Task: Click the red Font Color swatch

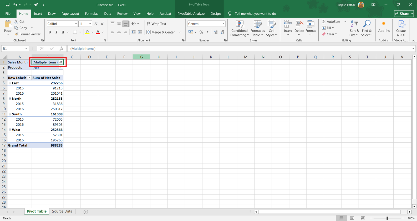Action: pos(98,32)
